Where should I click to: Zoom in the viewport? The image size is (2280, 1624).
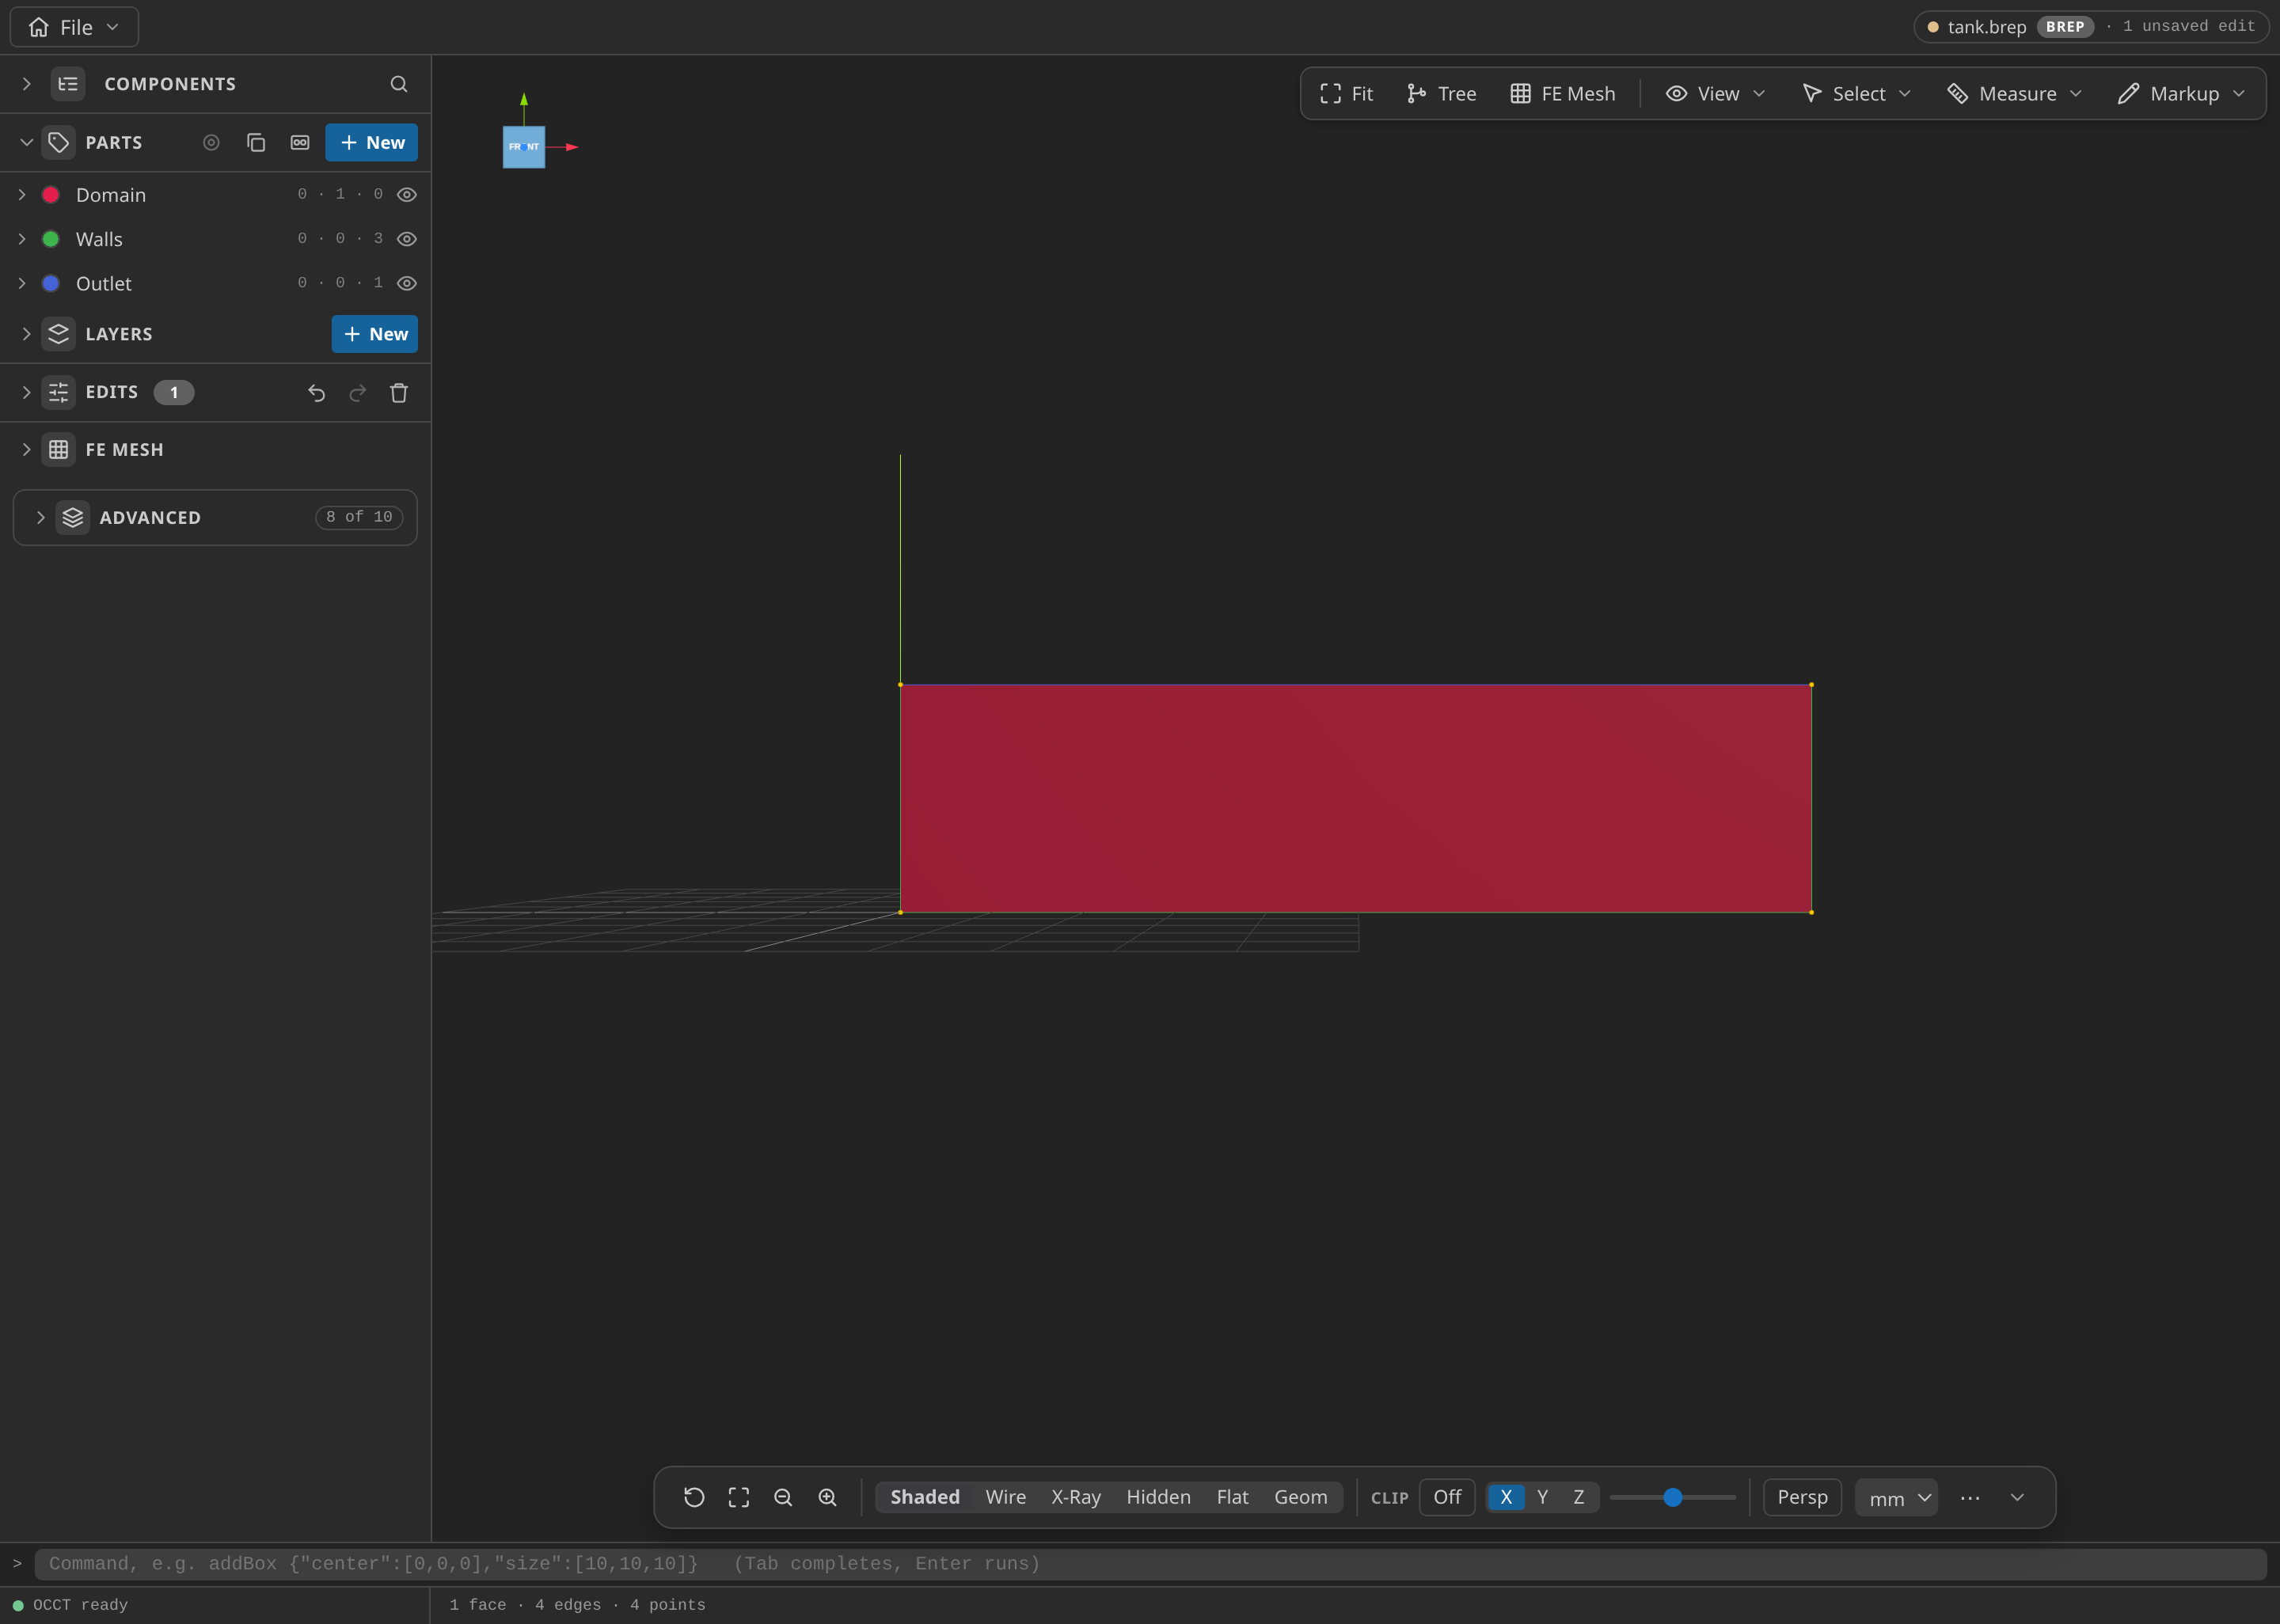pyautogui.click(x=828, y=1497)
